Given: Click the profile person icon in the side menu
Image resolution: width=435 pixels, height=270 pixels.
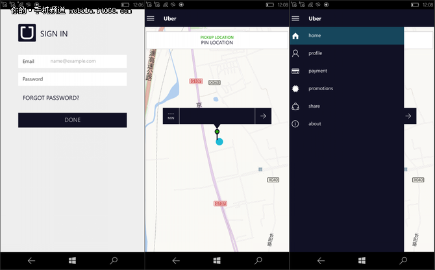Looking at the screenshot, I should tap(296, 53).
